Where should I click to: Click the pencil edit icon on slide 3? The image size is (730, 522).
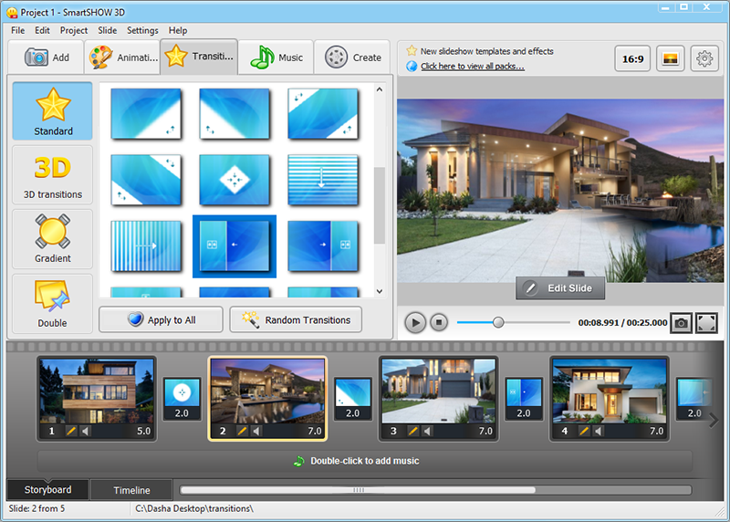click(412, 431)
